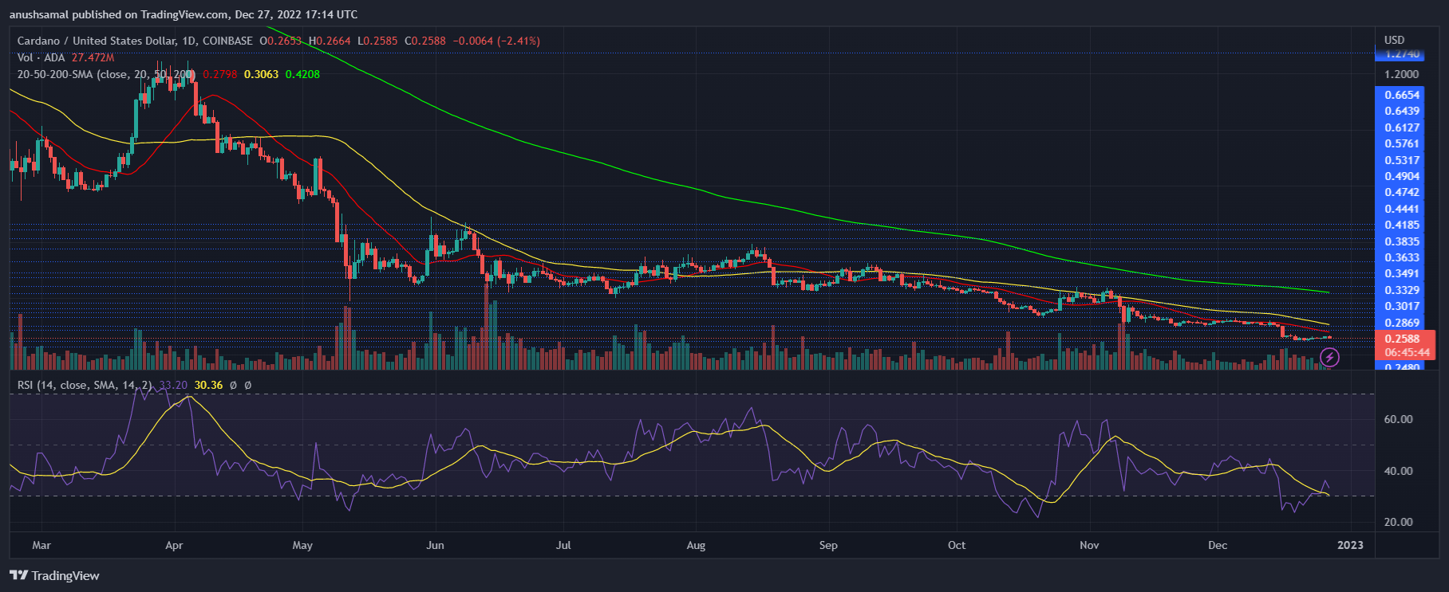Click the Nov label on the time axis
This screenshot has height=592, width=1449.
click(x=1089, y=546)
